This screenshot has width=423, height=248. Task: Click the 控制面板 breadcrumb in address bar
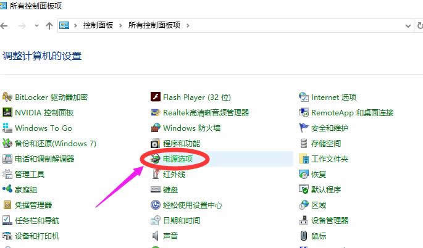99,25
